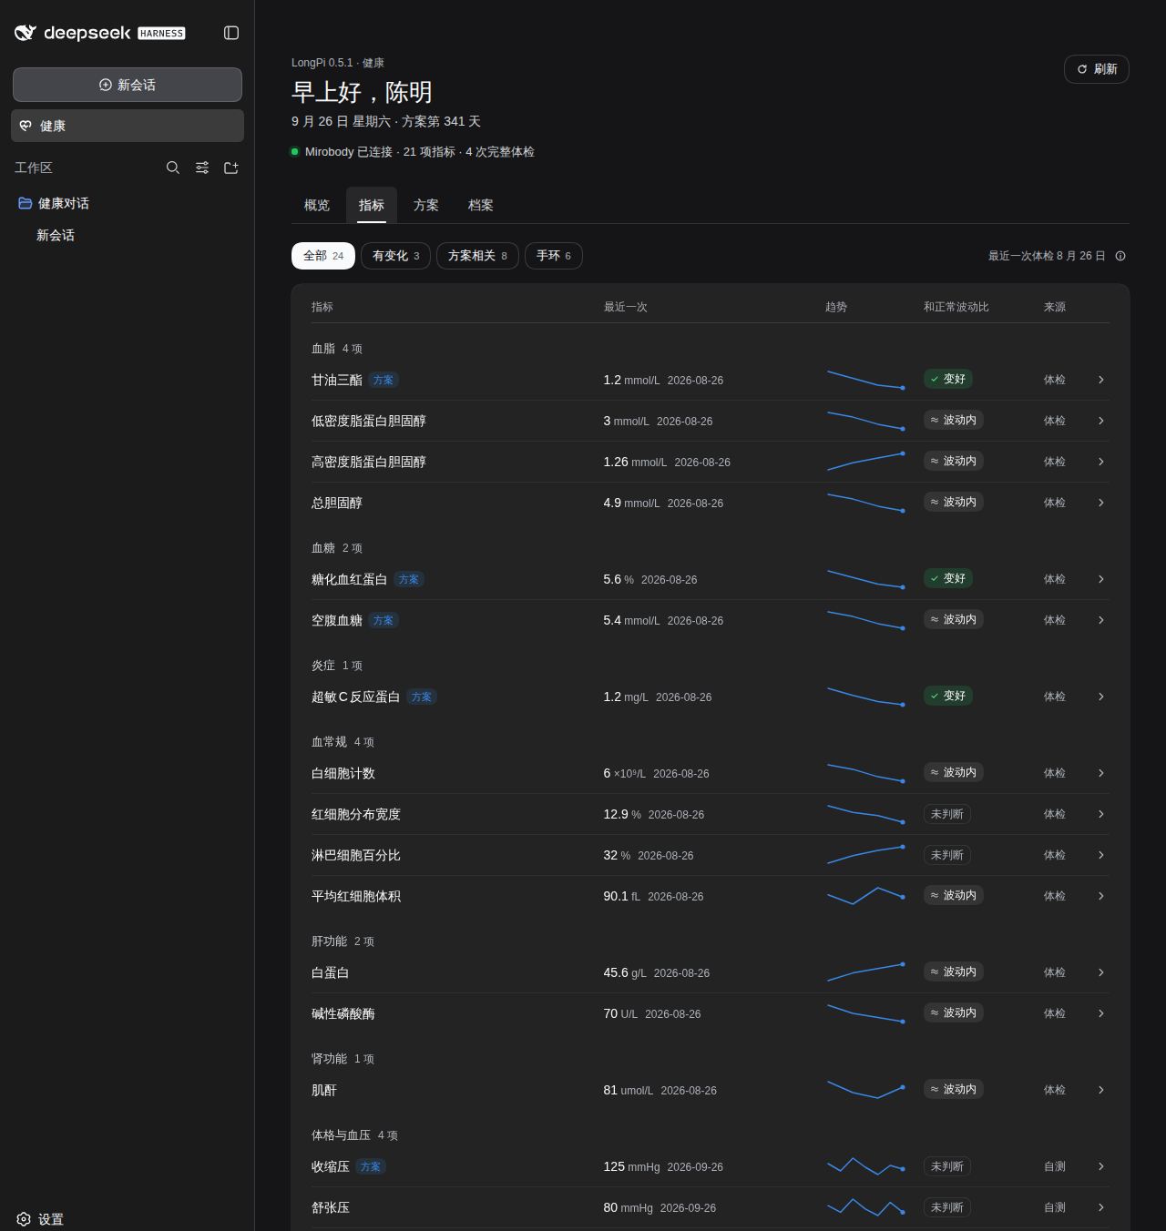This screenshot has height=1231, width=1166.
Task: Click the 方案 tag next to 空腹血糖
Action: point(384,620)
